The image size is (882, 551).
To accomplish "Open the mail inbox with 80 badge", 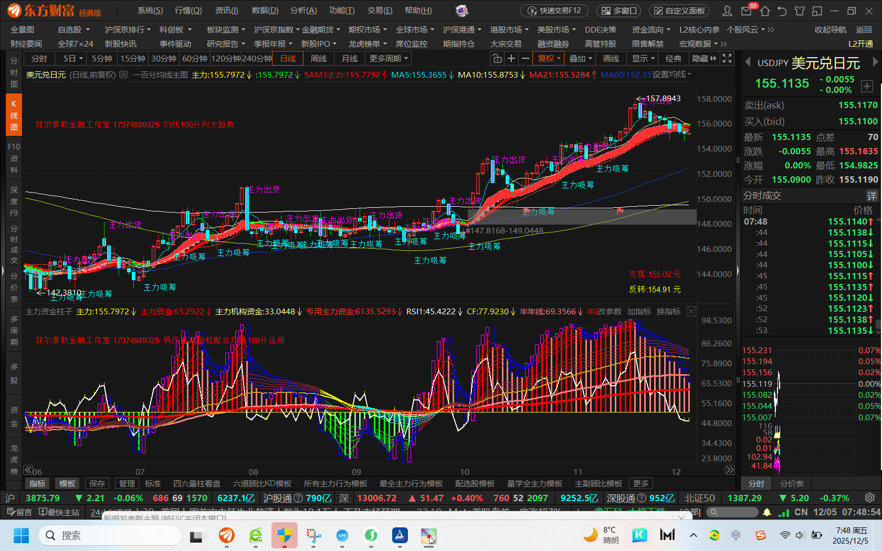I will [746, 11].
